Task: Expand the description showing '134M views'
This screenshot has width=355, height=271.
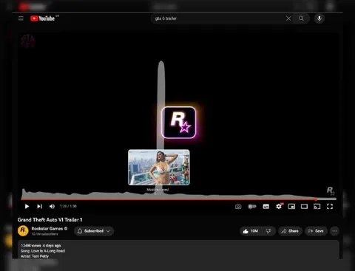Action: tap(178, 250)
